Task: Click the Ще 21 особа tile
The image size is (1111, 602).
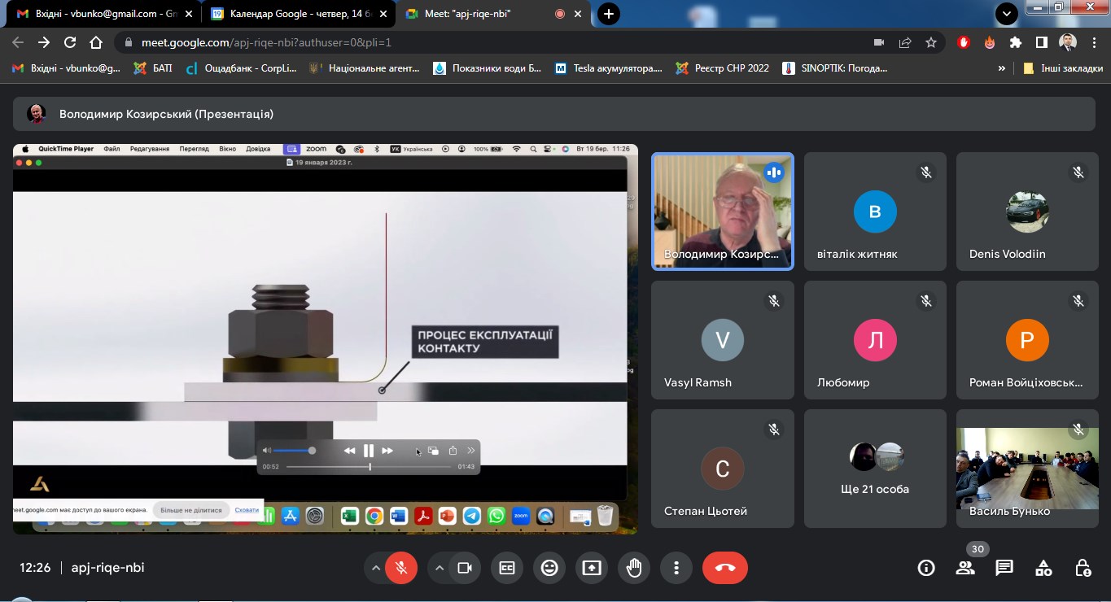Action: 875,469
